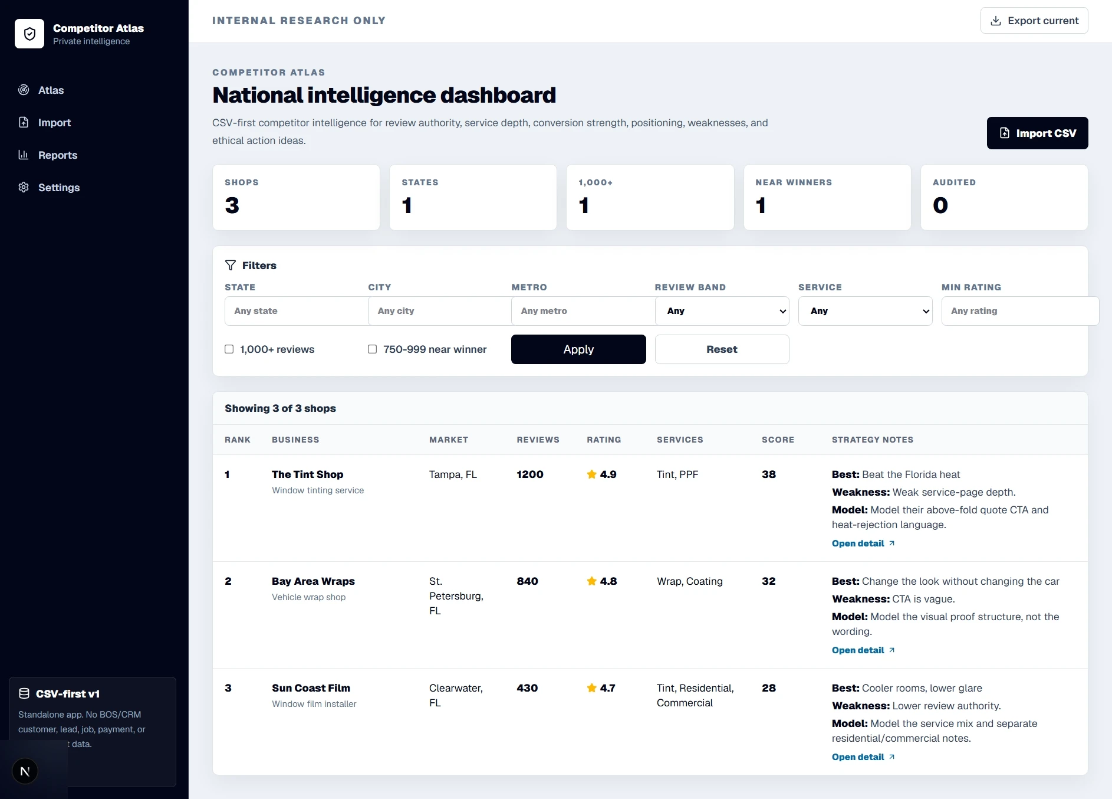Click the 840 reviews value
The width and height of the screenshot is (1112, 799).
click(527, 581)
